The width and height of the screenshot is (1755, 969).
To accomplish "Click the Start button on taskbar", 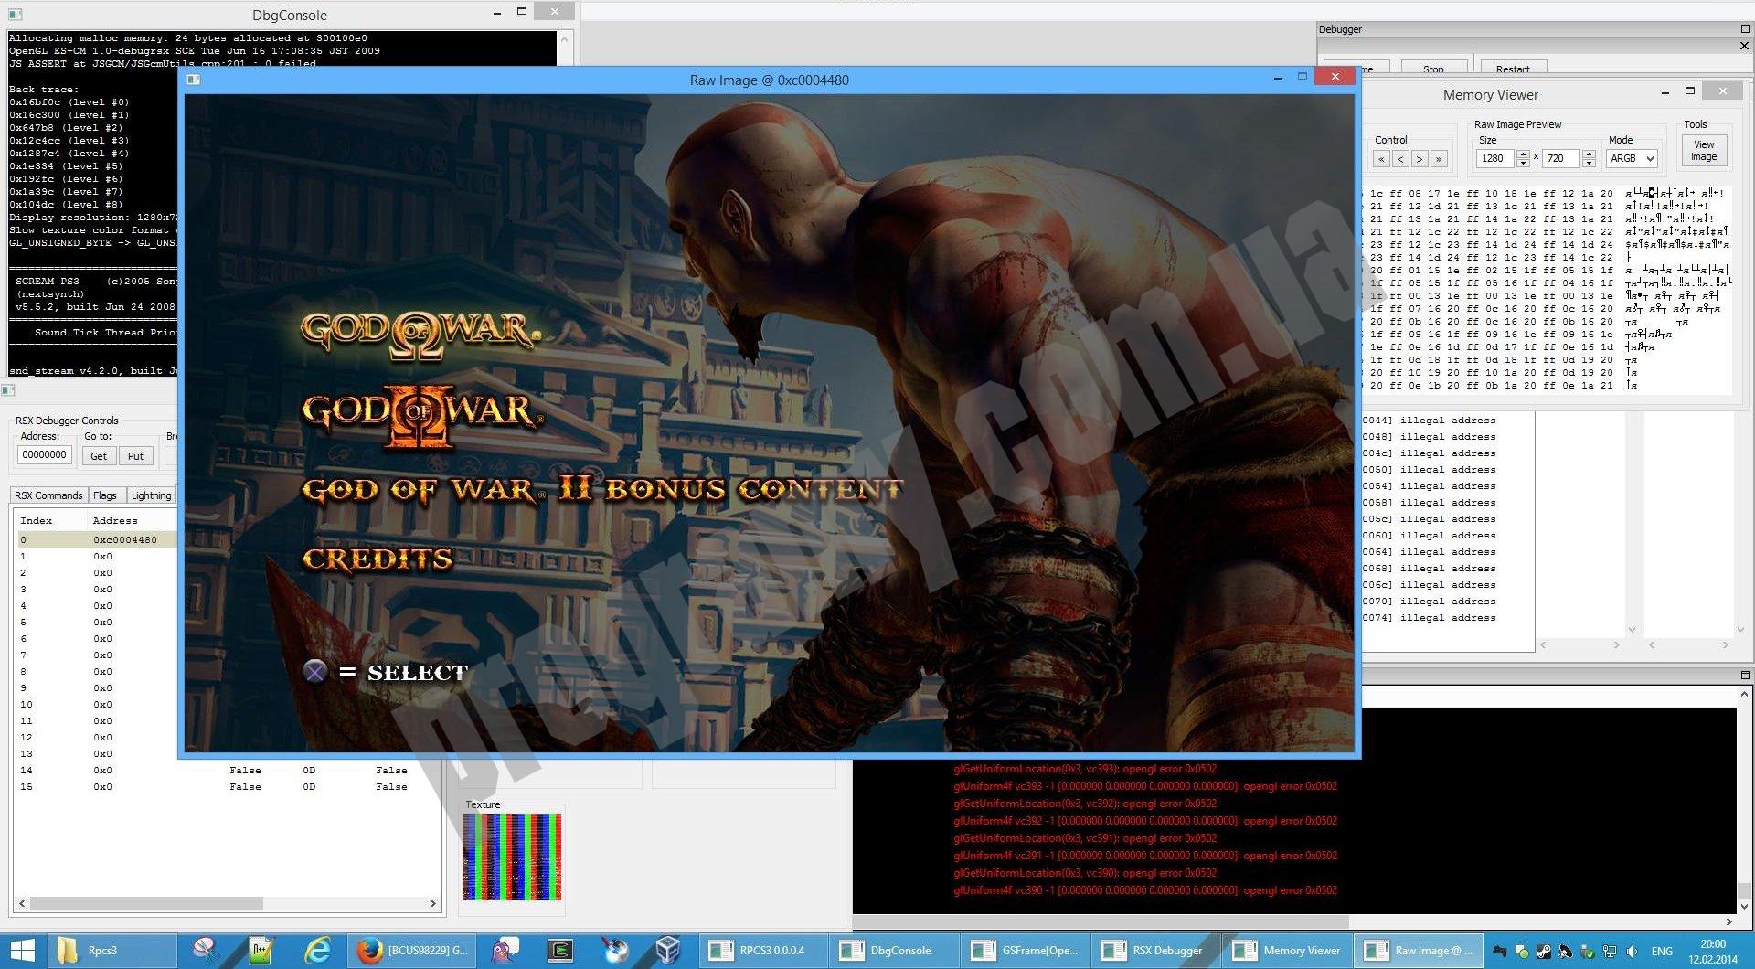I will click(22, 951).
